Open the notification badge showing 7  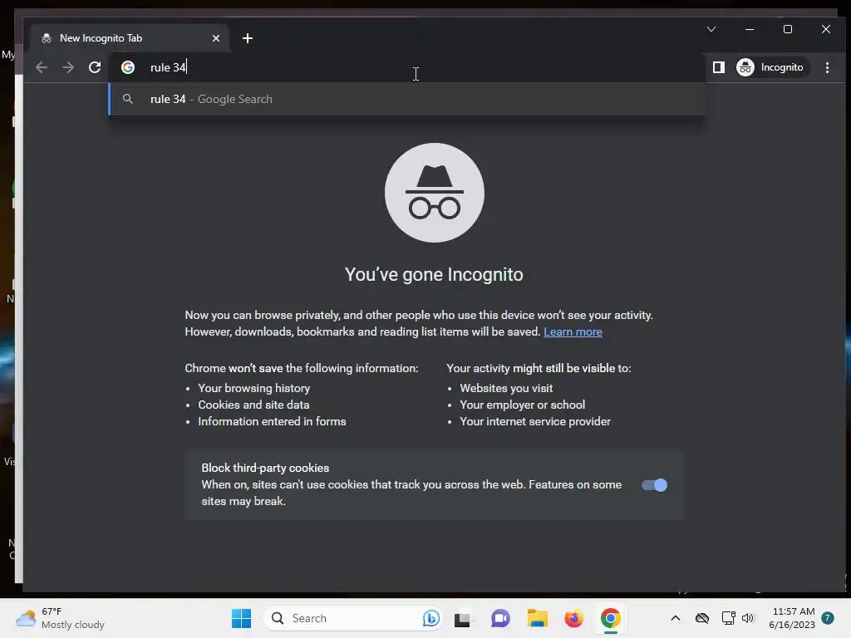point(828,618)
